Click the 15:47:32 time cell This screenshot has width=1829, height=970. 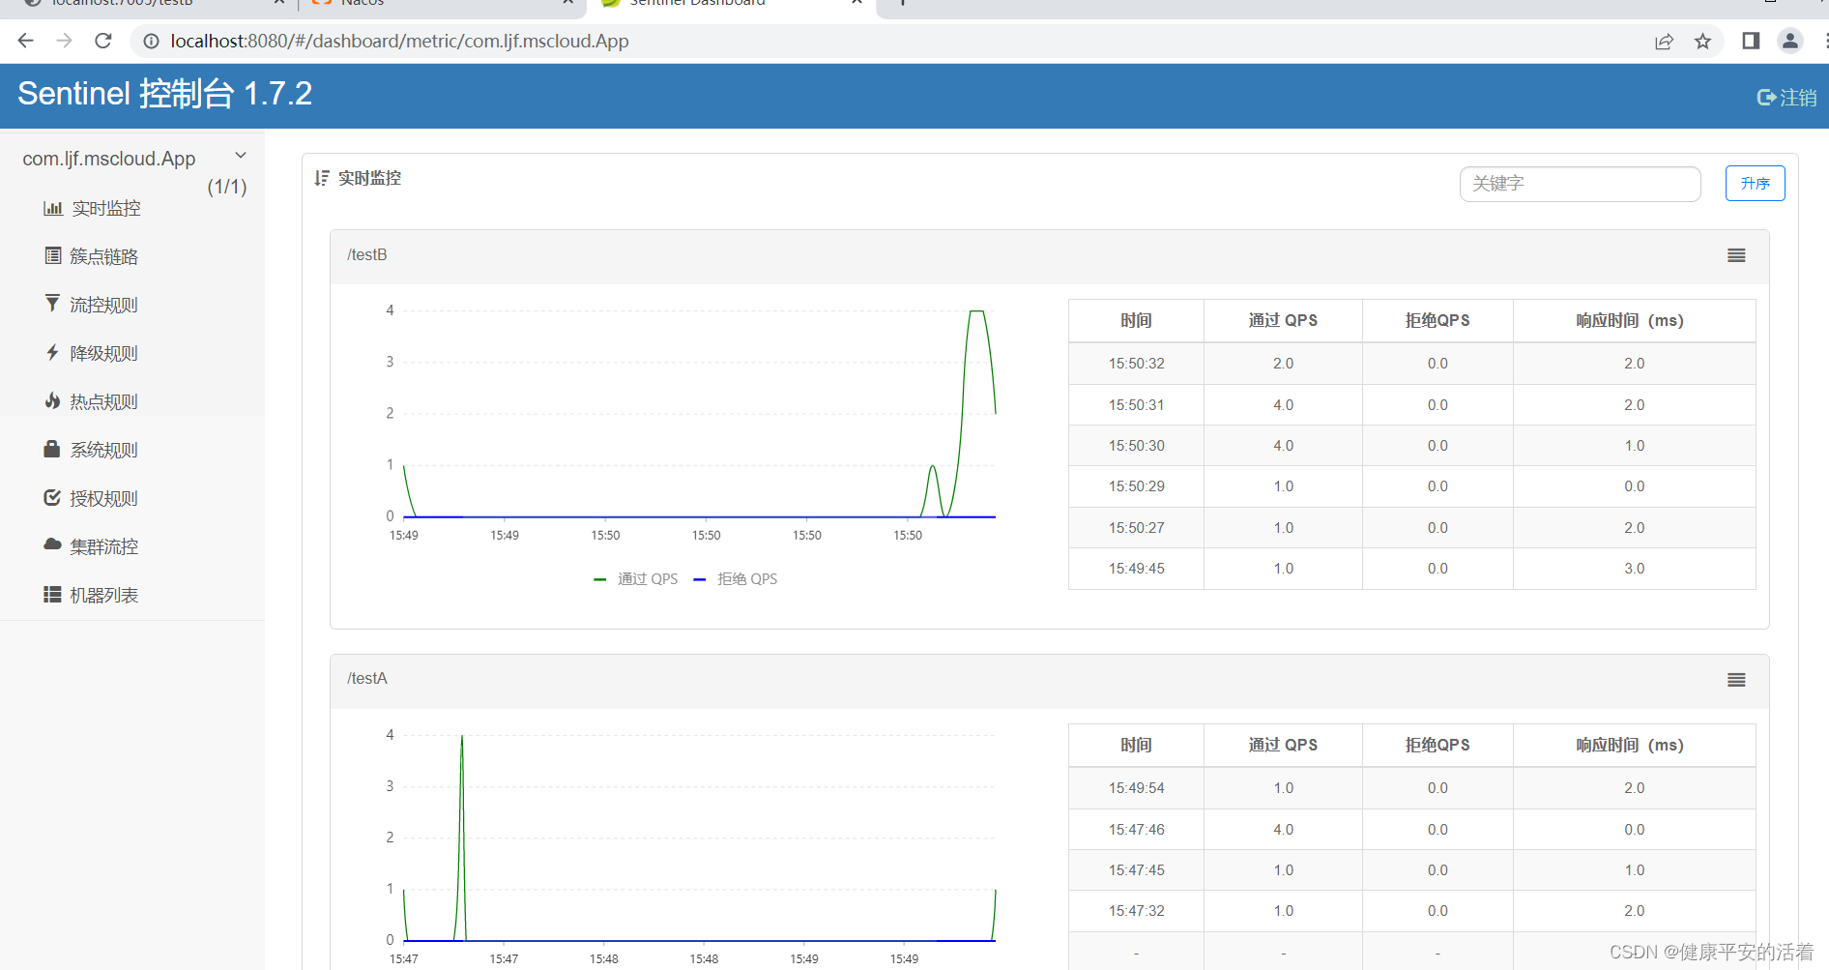[1136, 911]
